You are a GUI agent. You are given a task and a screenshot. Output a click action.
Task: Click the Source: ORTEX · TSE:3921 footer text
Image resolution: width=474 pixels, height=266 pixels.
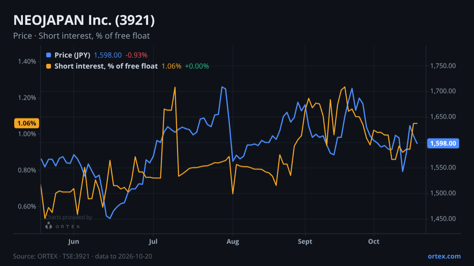83,256
